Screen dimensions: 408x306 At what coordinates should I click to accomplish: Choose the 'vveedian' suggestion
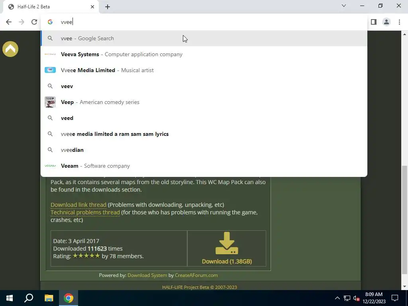(x=204, y=150)
